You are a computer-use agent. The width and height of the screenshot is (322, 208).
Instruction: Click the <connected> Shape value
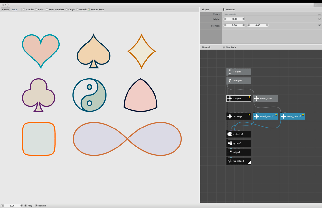pos(230,14)
